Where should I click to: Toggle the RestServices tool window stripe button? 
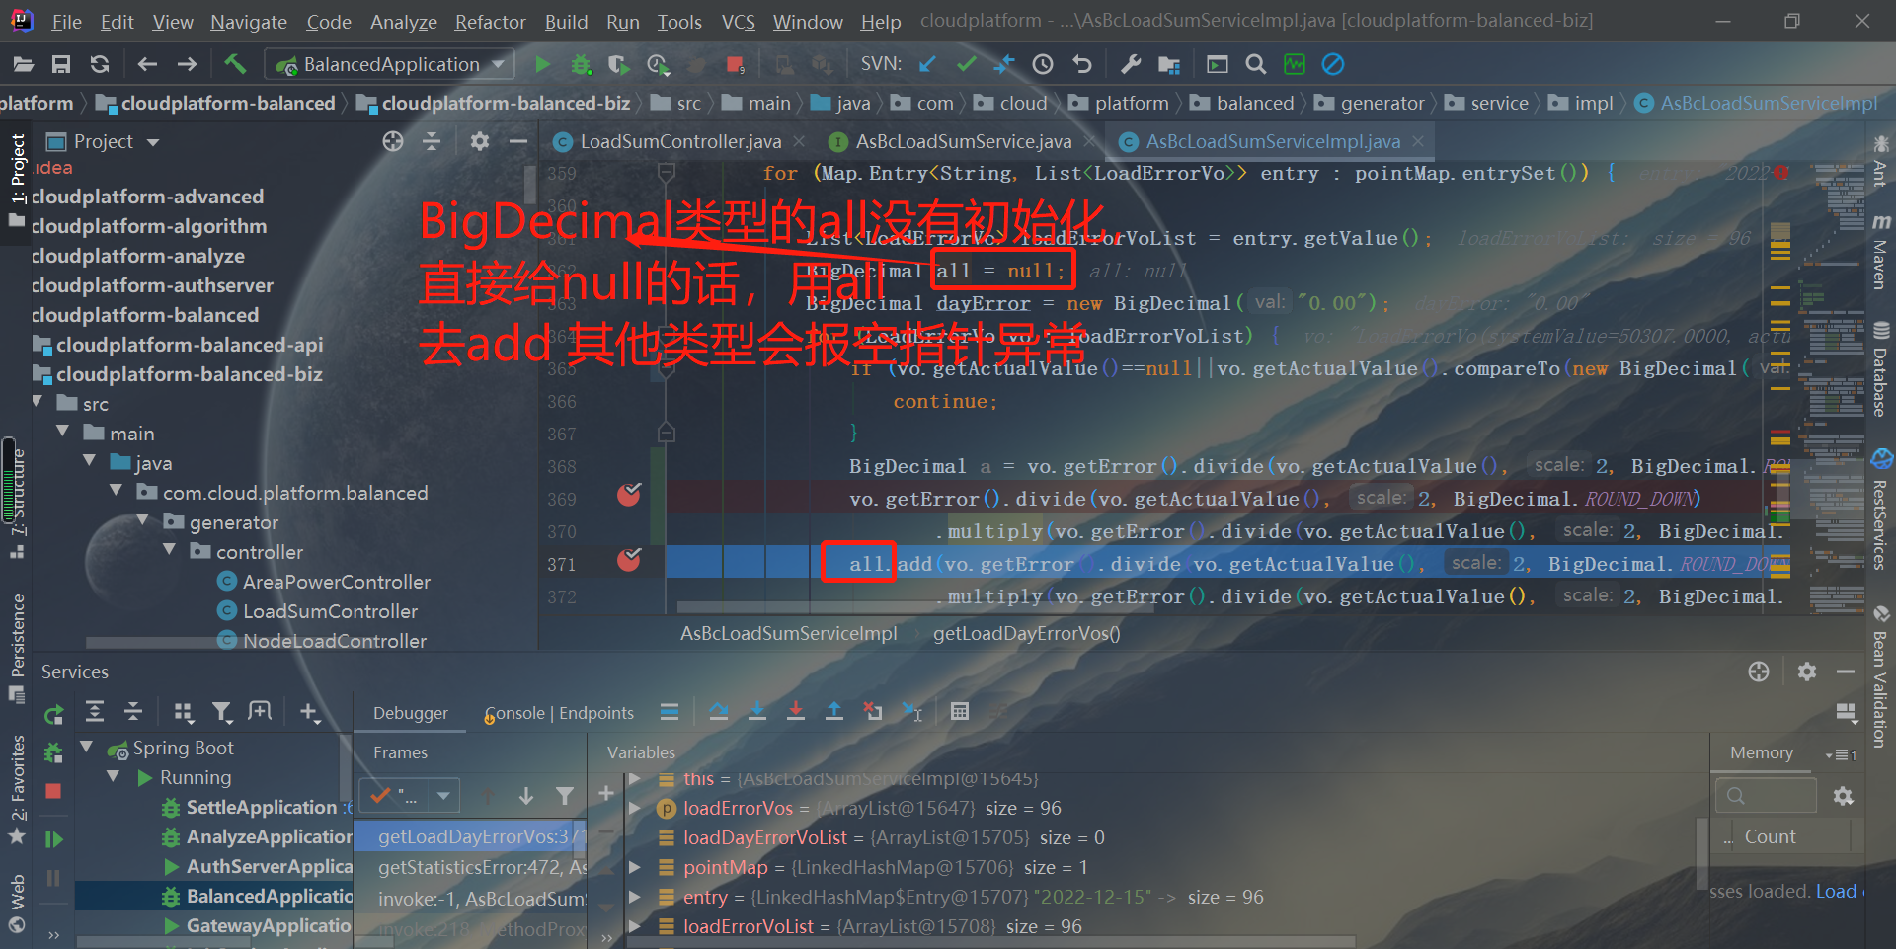point(1881,511)
